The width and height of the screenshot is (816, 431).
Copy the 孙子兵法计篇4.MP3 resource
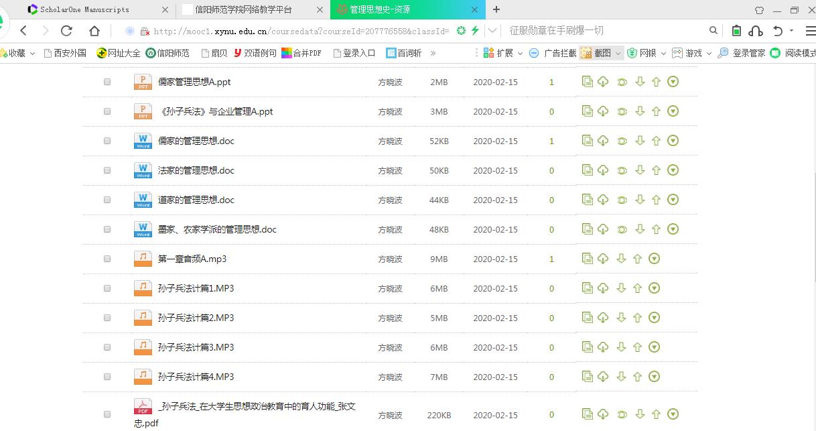click(x=588, y=376)
